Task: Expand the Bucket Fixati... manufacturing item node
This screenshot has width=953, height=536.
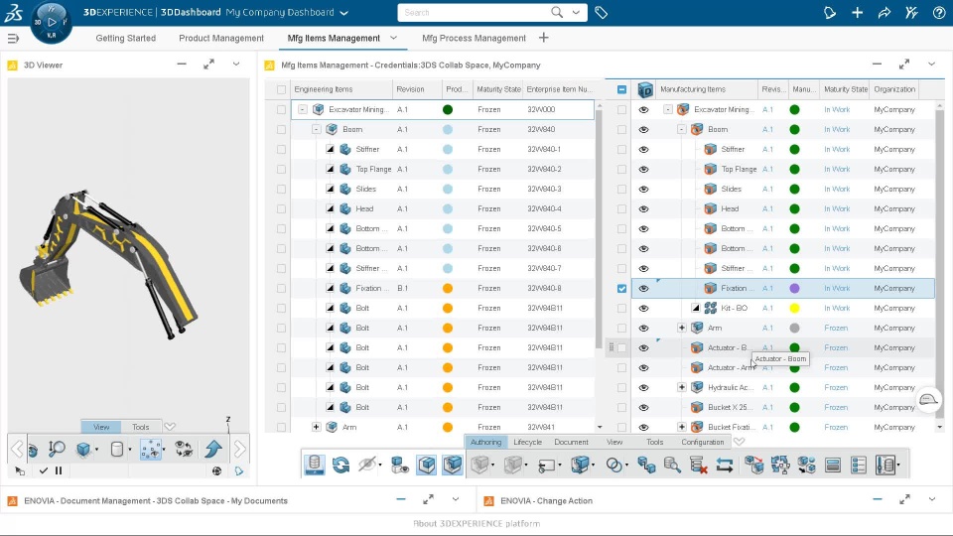Action: pos(681,427)
